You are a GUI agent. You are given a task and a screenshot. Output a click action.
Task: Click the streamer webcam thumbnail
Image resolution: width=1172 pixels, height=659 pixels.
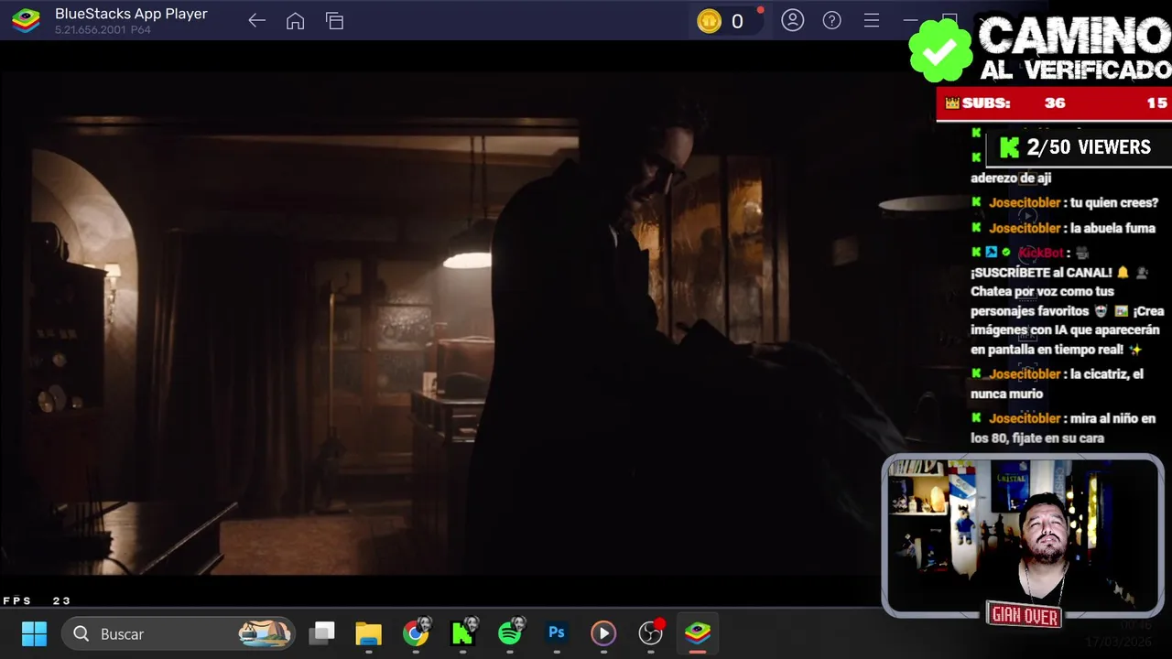click(1023, 535)
